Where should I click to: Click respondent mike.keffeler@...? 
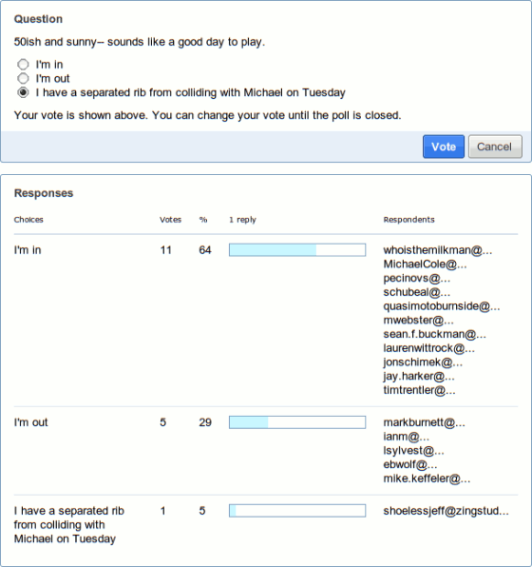coord(427,479)
